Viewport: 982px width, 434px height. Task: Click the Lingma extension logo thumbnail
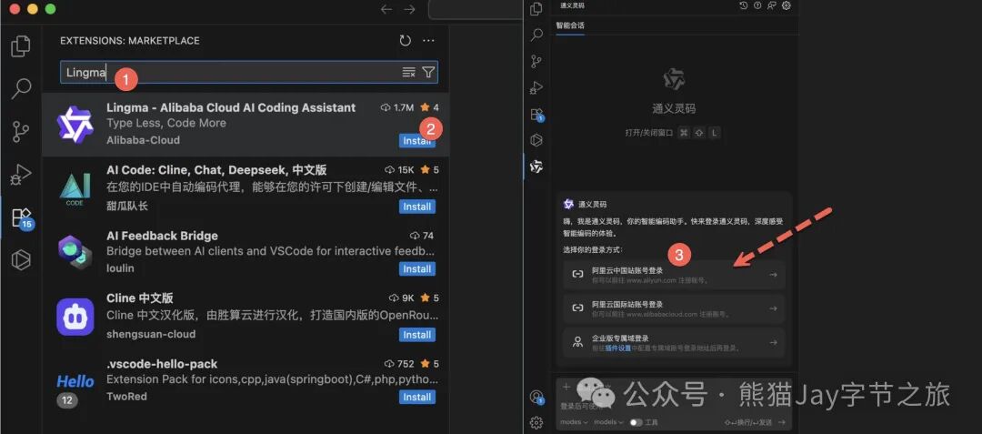tap(75, 124)
